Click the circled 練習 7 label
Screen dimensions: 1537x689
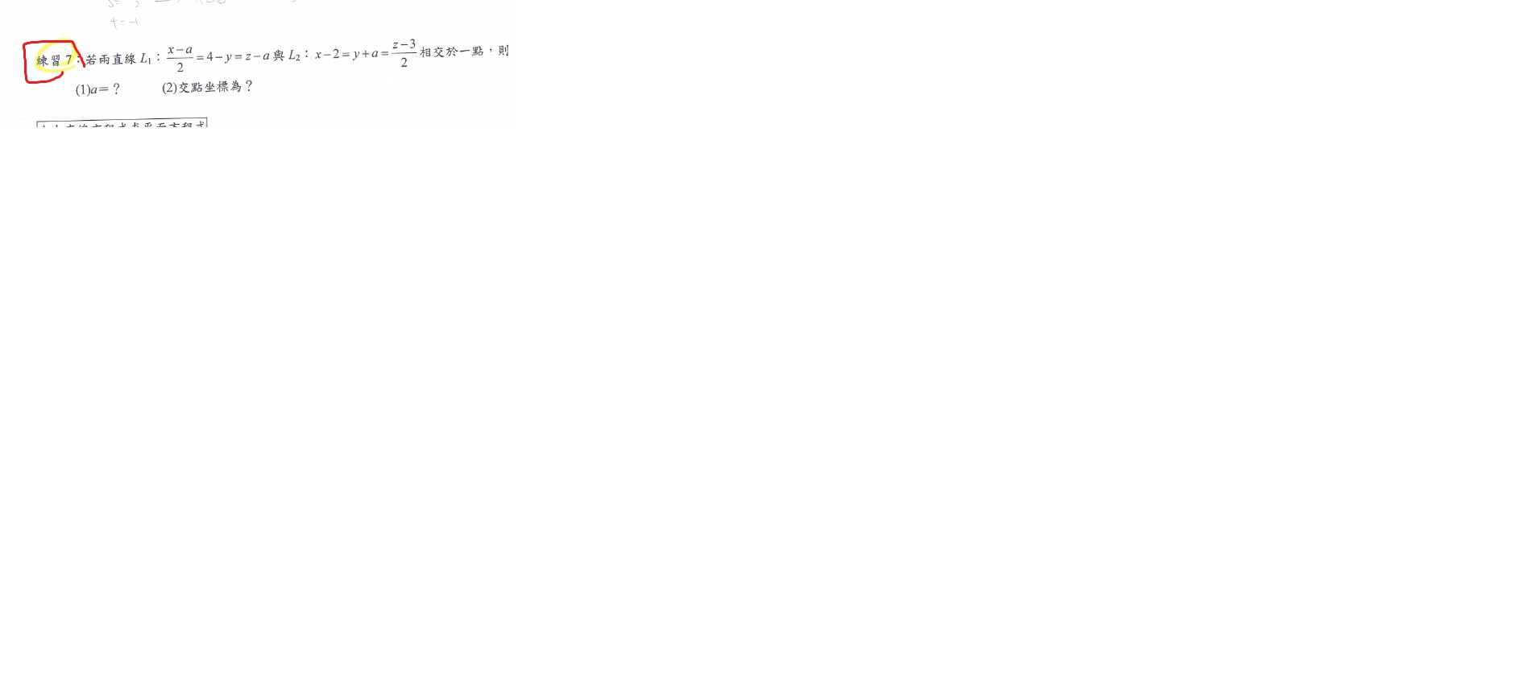54,60
